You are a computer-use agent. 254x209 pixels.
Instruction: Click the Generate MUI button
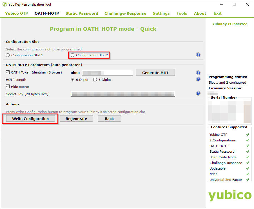coord(155,72)
